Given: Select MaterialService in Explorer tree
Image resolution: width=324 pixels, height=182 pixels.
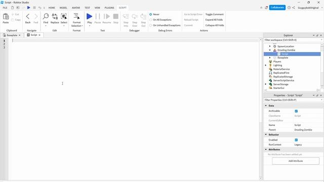Looking at the screenshot, I should coord(281,69).
